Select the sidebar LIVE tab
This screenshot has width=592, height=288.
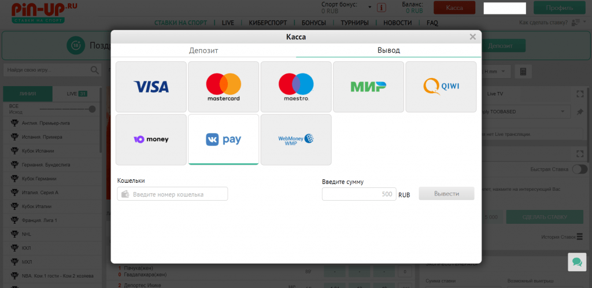(77, 94)
